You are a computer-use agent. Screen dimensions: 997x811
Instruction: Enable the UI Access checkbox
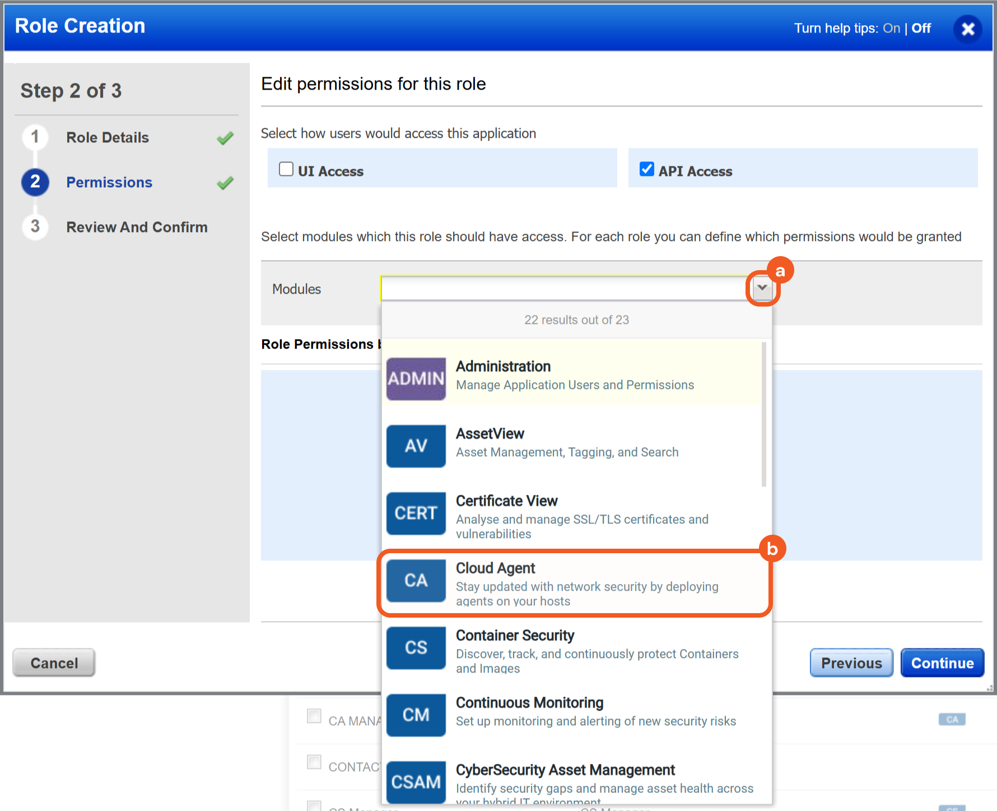point(286,169)
